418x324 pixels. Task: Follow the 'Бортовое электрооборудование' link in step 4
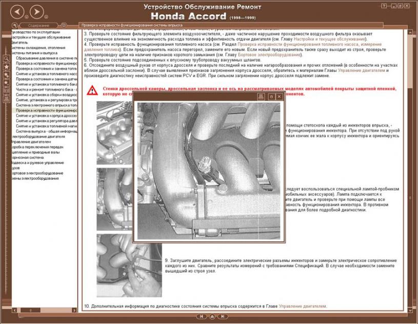269,55
